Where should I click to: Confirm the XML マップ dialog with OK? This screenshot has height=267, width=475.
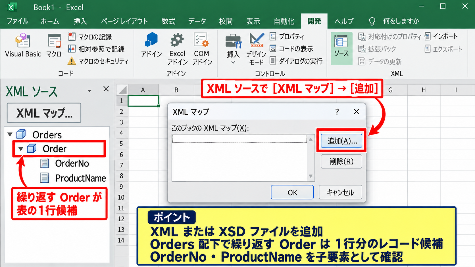pyautogui.click(x=292, y=192)
